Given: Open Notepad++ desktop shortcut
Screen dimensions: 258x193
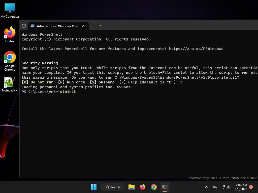Looking at the screenshot, I should tap(10, 84).
